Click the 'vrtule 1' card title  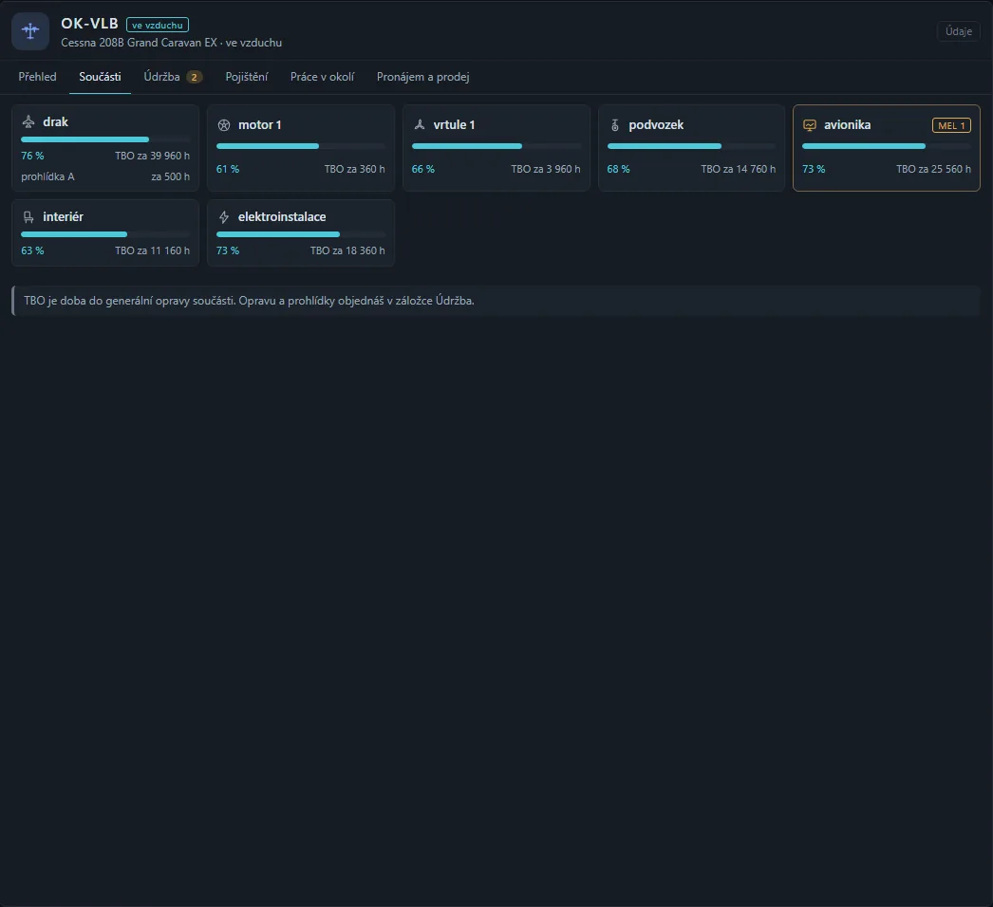454,124
